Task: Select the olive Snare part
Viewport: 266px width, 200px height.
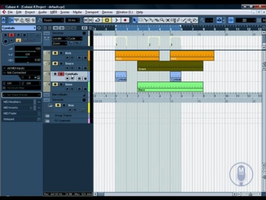Action: point(170,66)
